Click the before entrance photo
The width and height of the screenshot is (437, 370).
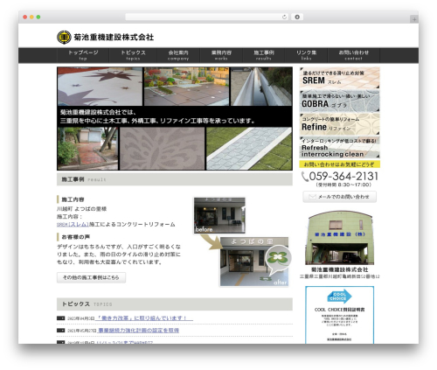[x=219, y=215]
